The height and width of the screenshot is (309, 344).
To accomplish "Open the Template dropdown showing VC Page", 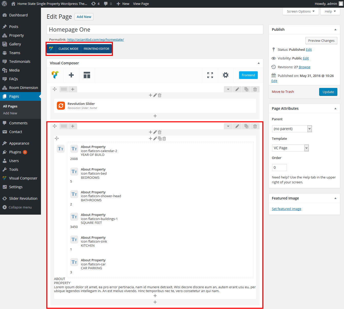I will tap(290, 148).
